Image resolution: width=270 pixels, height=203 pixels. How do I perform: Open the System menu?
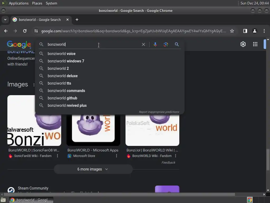51,3
